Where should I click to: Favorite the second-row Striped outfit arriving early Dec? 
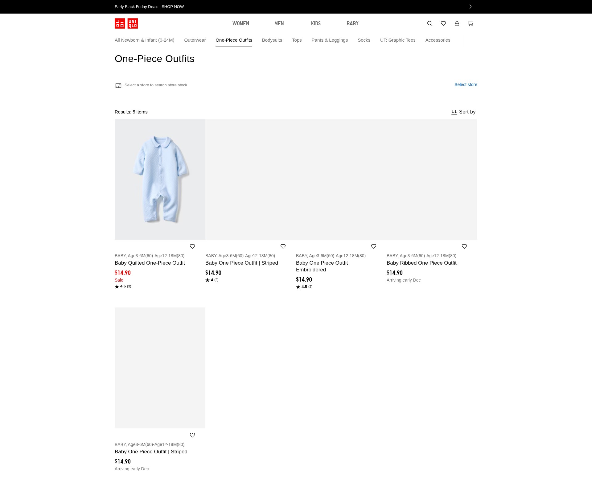coord(192,435)
